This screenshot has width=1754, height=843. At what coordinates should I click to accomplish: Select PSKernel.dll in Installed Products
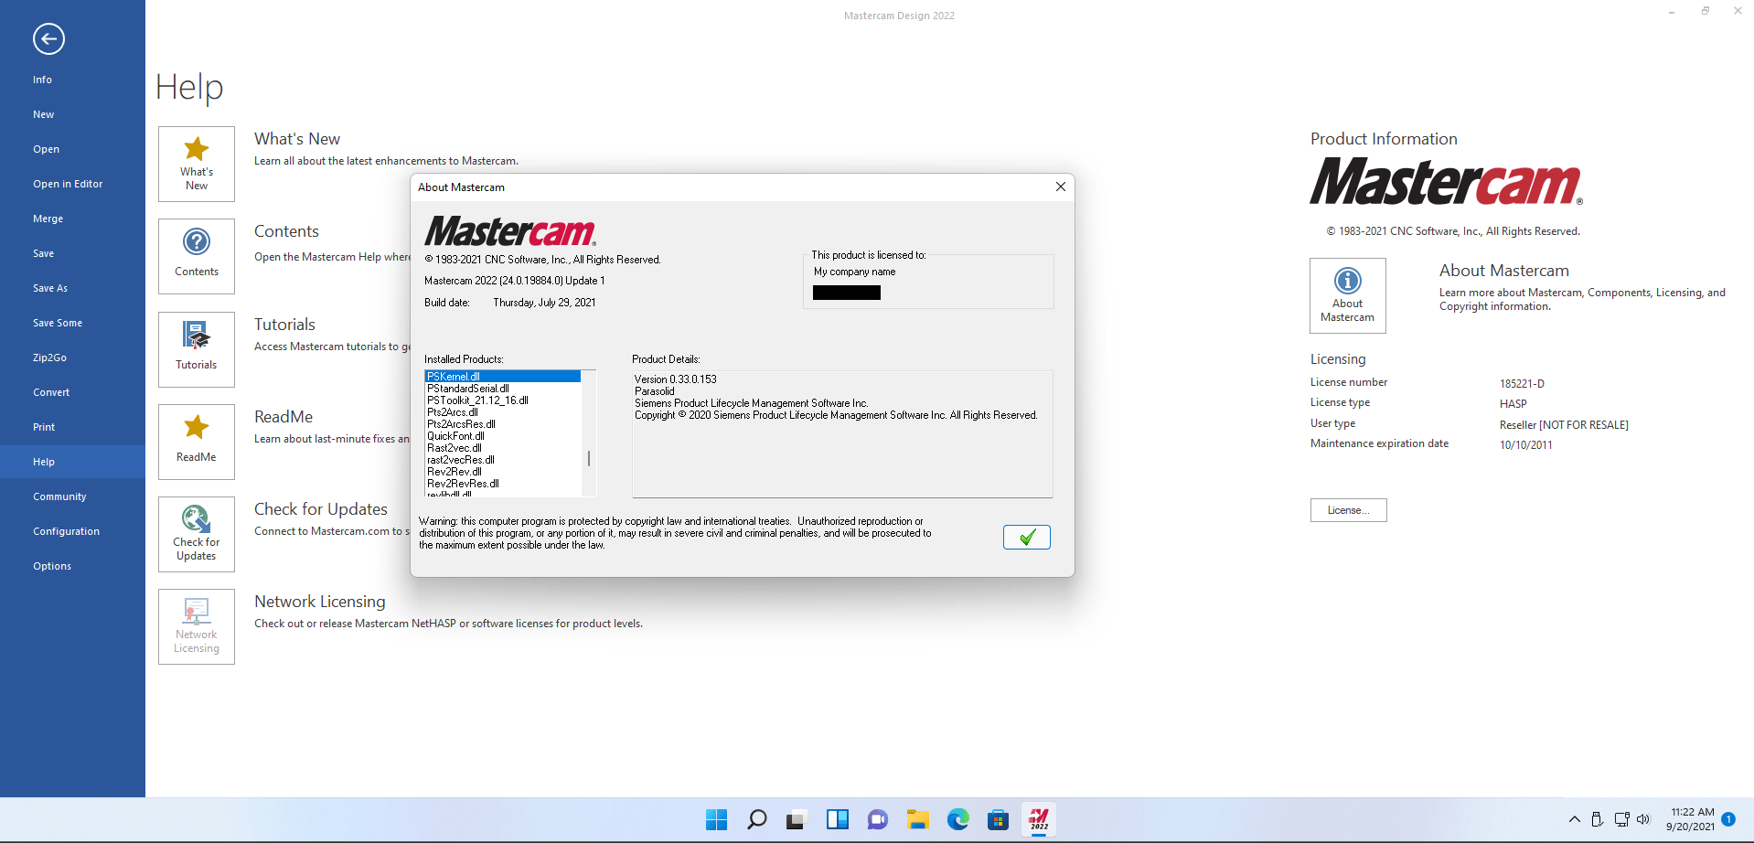[x=503, y=377]
